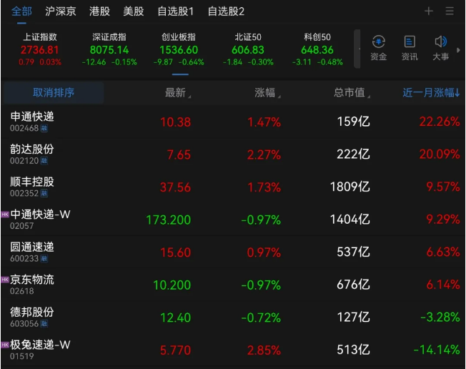This screenshot has height=369, width=466.
Task: Open the hamburger menu icon
Action: (450, 11)
